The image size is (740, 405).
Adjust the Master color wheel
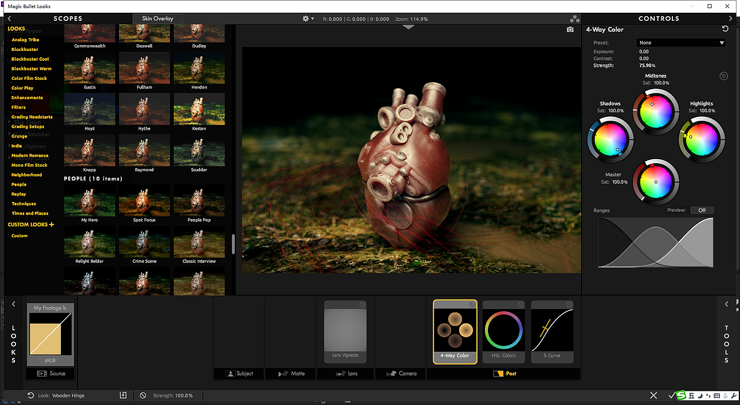(655, 182)
